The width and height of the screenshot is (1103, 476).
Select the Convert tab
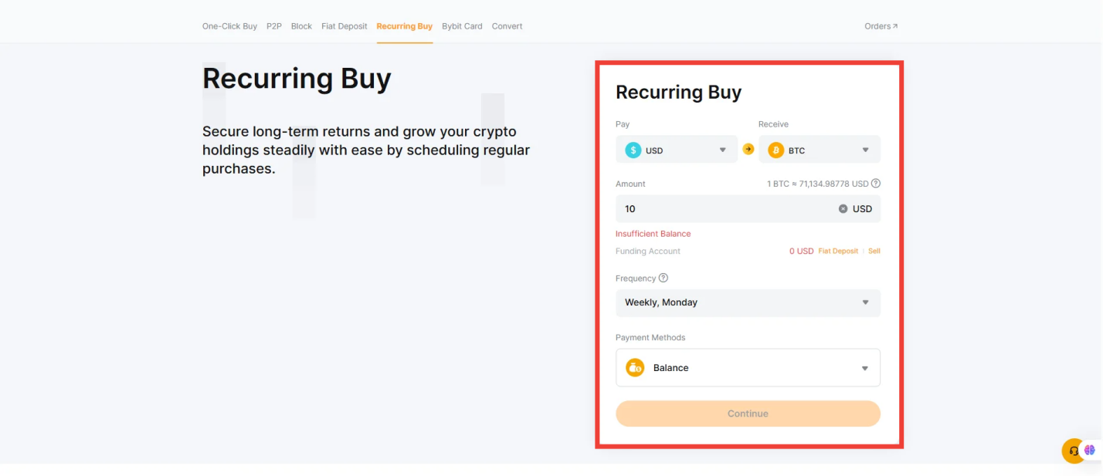(x=507, y=25)
